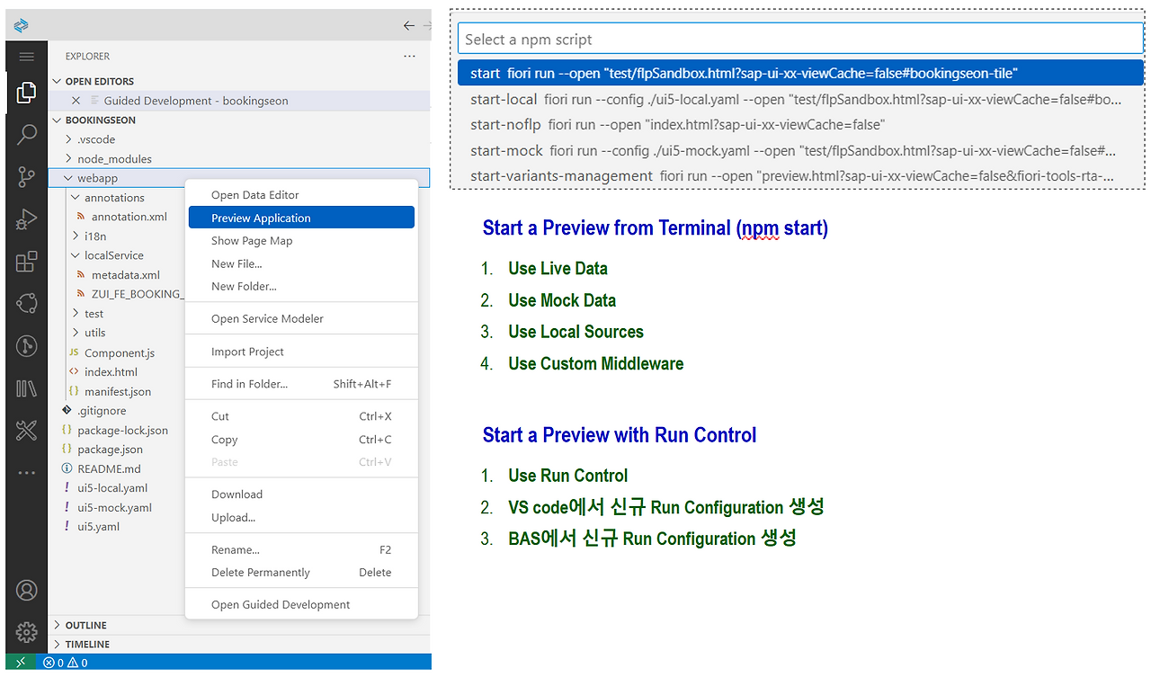
Task: Open manifest.json file
Action: pyautogui.click(x=118, y=392)
